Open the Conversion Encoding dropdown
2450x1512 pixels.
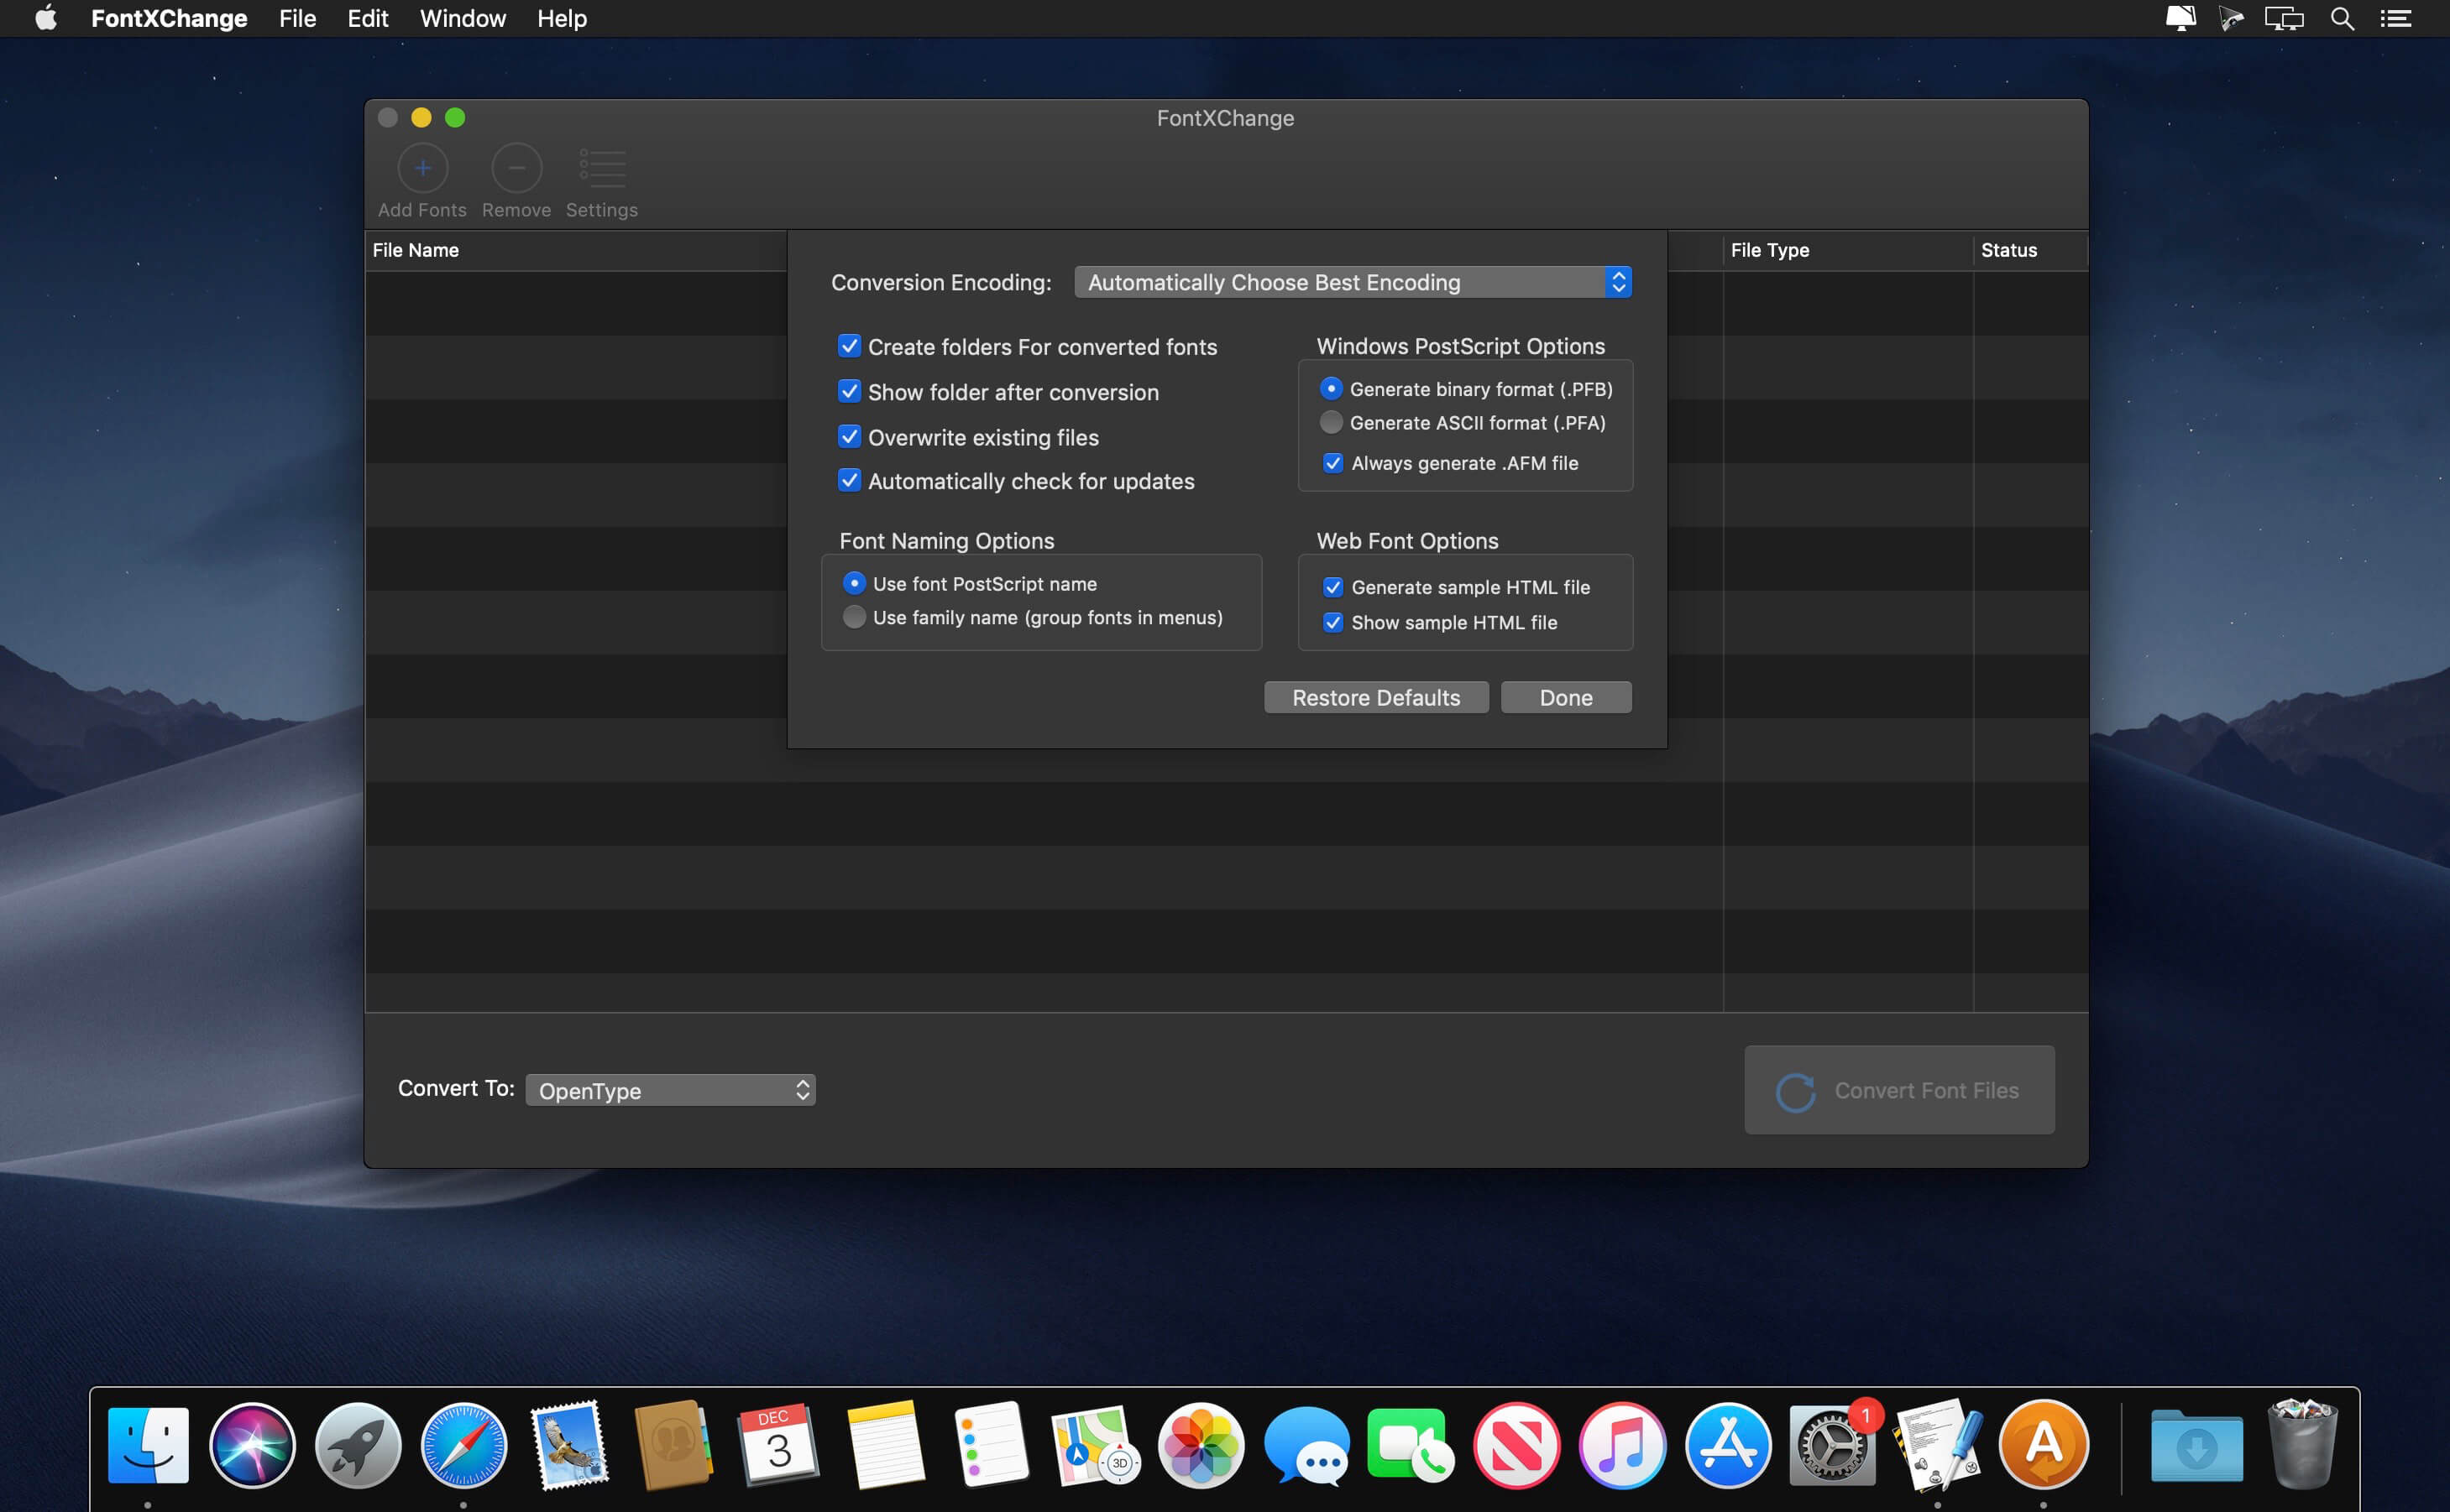(1353, 283)
